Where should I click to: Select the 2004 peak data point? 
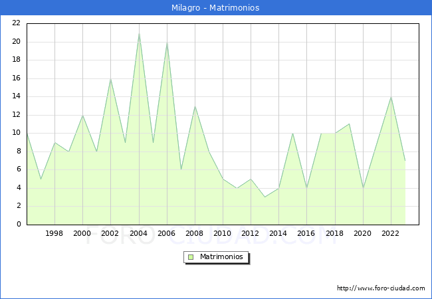point(139,33)
